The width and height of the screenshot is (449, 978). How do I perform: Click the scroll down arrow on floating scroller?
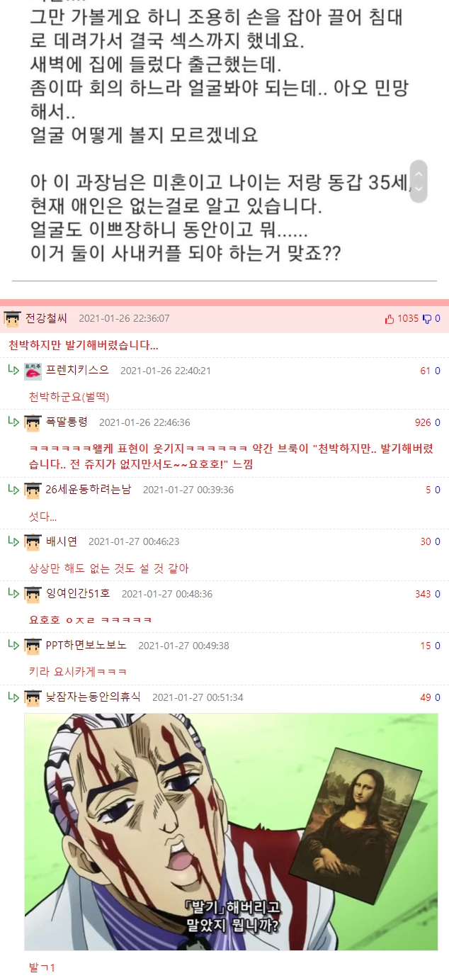419,189
